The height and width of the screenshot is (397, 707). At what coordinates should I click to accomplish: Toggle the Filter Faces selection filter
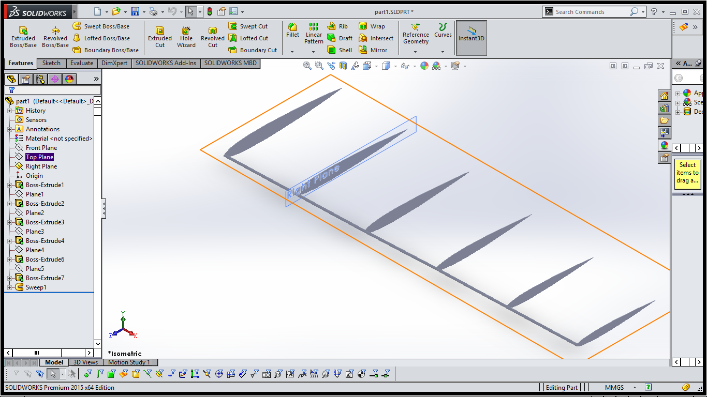pos(113,373)
